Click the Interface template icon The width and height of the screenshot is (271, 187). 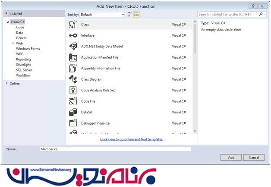pyautogui.click(x=73, y=36)
